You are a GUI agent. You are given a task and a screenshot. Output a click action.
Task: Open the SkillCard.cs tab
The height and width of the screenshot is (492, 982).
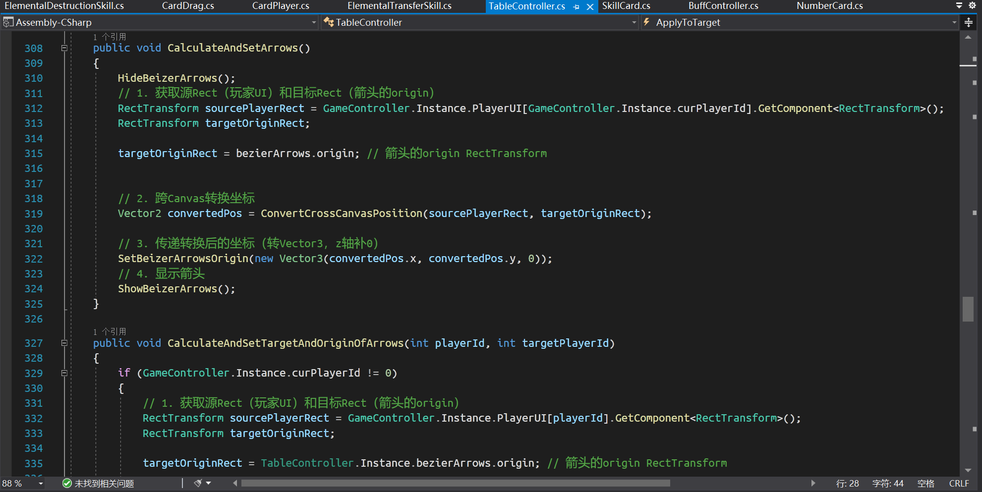[x=626, y=6]
